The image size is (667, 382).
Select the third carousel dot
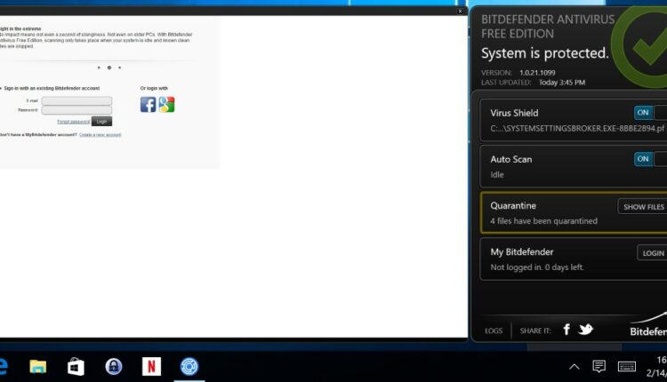119,68
